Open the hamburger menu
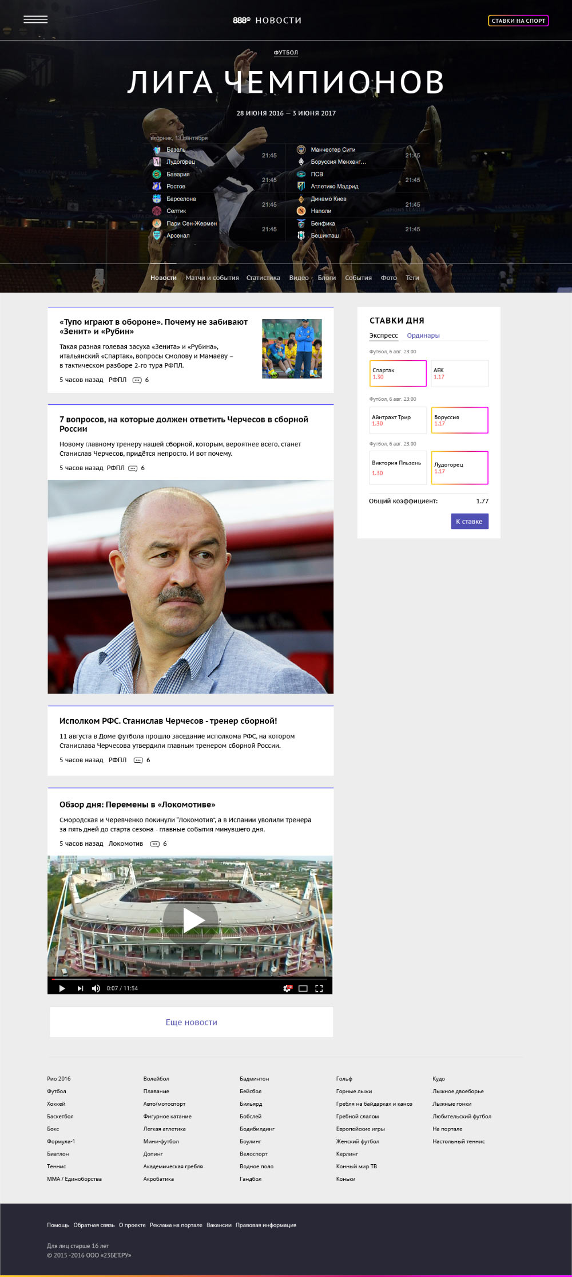This screenshot has height=1277, width=572. click(35, 19)
